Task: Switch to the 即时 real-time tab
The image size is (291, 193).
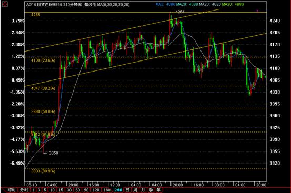Action: (12, 190)
